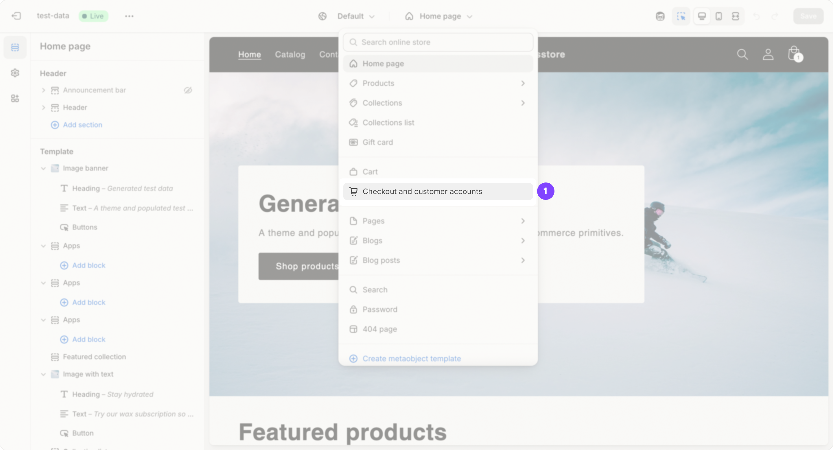The width and height of the screenshot is (833, 450).
Task: Click the Password lock icon
Action: tap(353, 309)
